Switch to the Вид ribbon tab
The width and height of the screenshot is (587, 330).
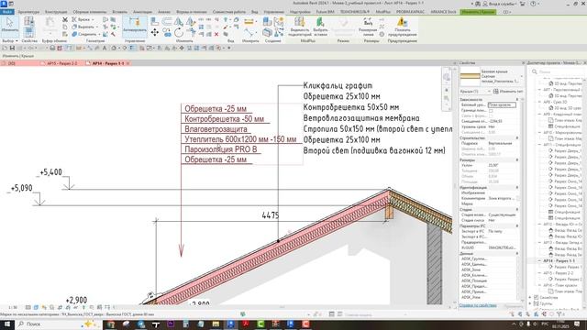tap(255, 12)
